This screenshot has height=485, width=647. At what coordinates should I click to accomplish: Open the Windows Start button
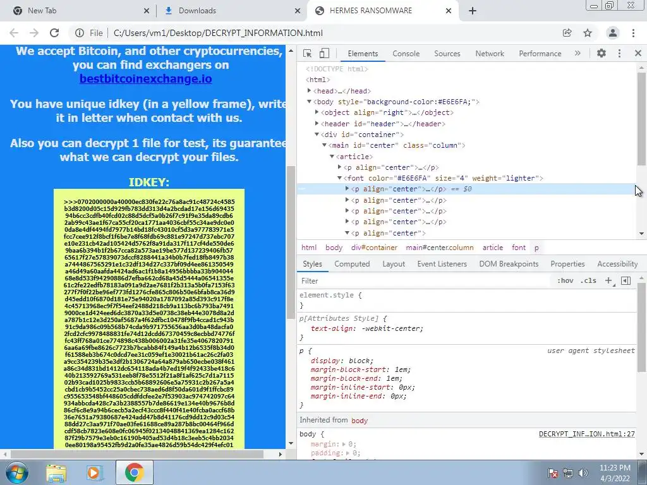click(16, 472)
